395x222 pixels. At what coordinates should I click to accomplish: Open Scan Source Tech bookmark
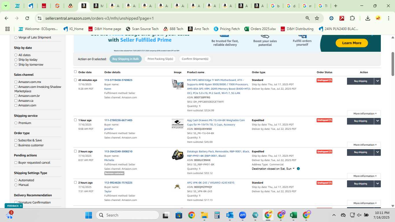pyautogui.click(x=142, y=29)
